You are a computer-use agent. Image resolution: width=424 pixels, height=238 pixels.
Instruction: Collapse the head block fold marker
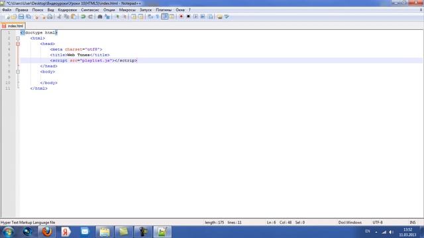tap(18, 44)
